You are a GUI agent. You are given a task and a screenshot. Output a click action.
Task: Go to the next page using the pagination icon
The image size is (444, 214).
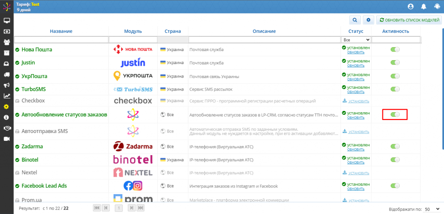pyautogui.click(x=132, y=208)
